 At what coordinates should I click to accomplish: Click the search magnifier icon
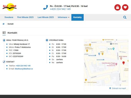[x=125, y=17]
